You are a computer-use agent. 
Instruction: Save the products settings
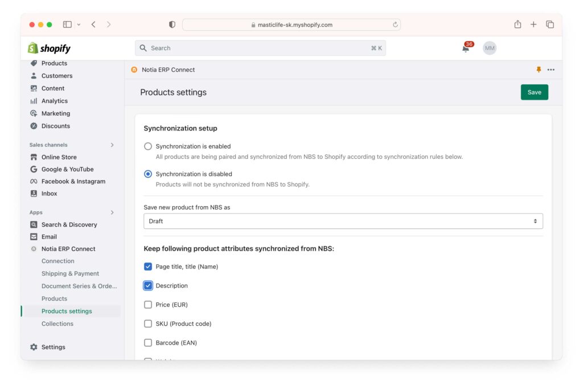[x=534, y=92]
